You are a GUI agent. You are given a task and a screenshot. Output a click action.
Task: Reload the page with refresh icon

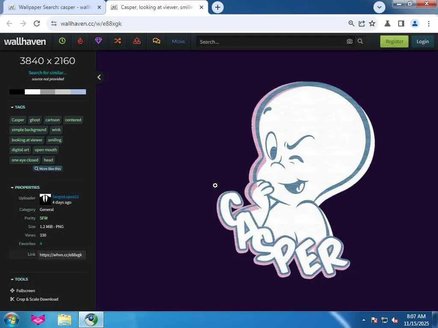click(x=37, y=24)
